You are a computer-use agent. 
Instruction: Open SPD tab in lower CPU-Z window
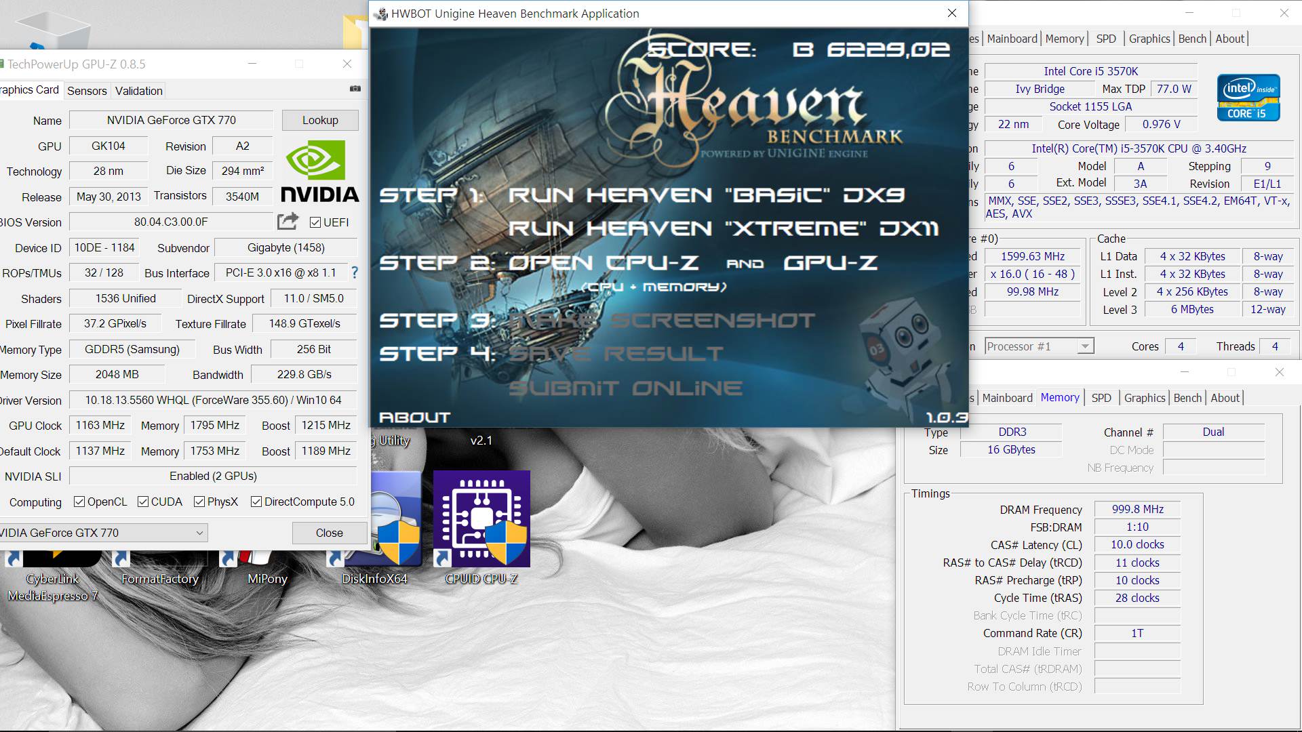click(x=1101, y=398)
